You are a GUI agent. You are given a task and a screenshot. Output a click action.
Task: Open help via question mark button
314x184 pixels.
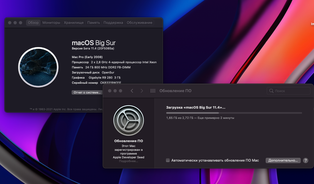[305, 160]
